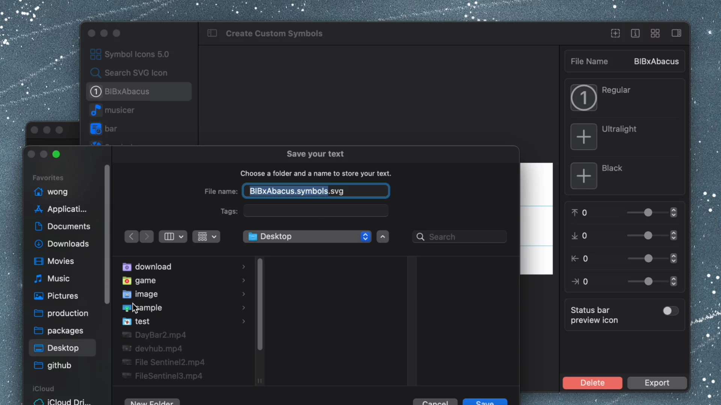Select the musicer symbol

(119, 110)
